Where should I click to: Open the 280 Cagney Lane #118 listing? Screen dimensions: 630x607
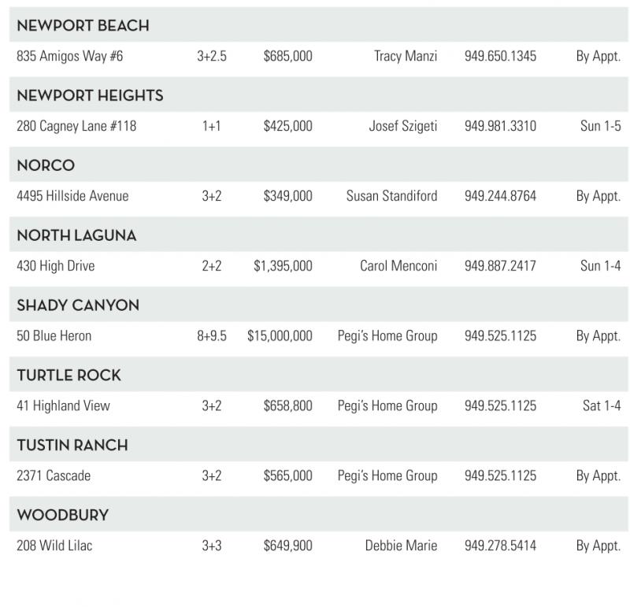point(76,126)
